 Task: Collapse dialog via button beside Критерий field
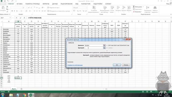coord(104,48)
